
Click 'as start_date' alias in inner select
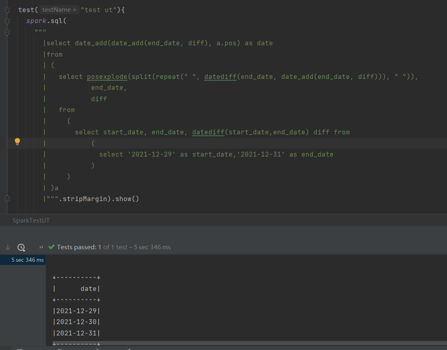[x=206, y=154]
